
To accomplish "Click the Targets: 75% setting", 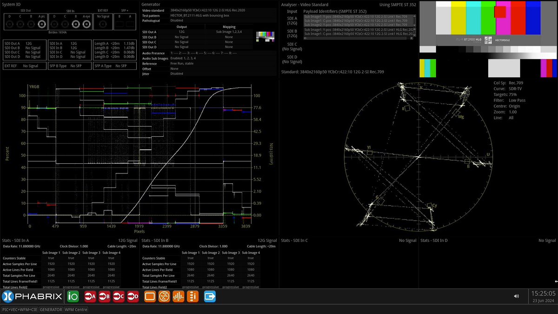I will click(505, 94).
